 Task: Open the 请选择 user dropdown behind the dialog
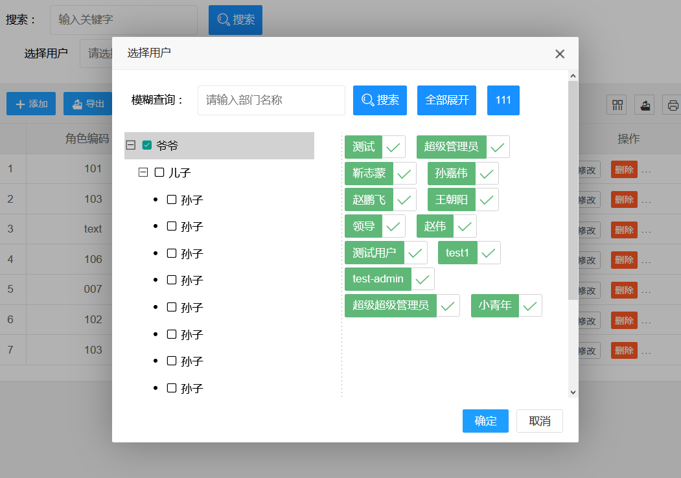96,53
